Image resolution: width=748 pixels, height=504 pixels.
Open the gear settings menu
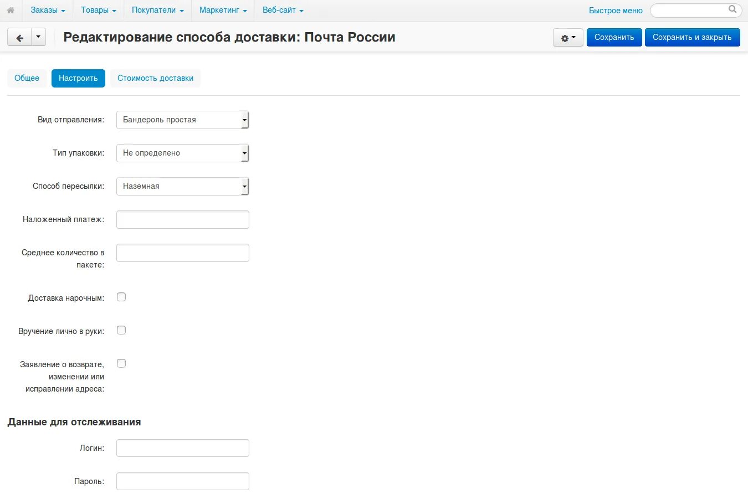568,38
